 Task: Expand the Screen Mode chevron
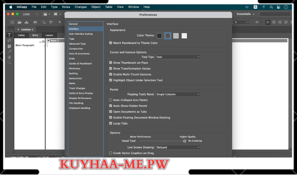click(60, 14)
